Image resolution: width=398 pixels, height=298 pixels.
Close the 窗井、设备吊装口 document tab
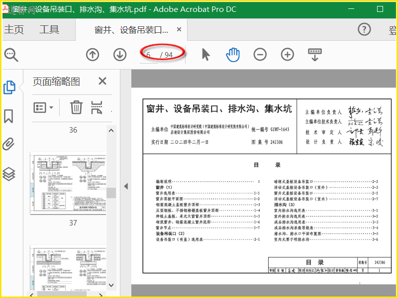[x=179, y=30]
